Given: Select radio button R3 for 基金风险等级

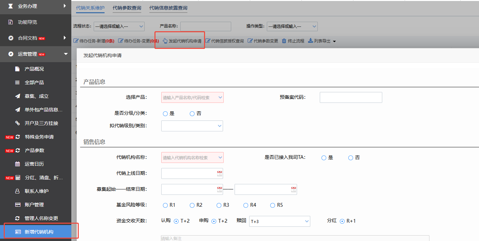Looking at the screenshot, I should click(x=219, y=205).
